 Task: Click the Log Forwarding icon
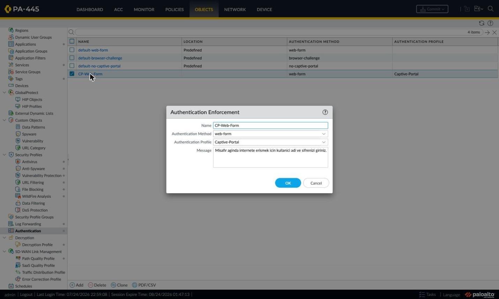pyautogui.click(x=11, y=224)
